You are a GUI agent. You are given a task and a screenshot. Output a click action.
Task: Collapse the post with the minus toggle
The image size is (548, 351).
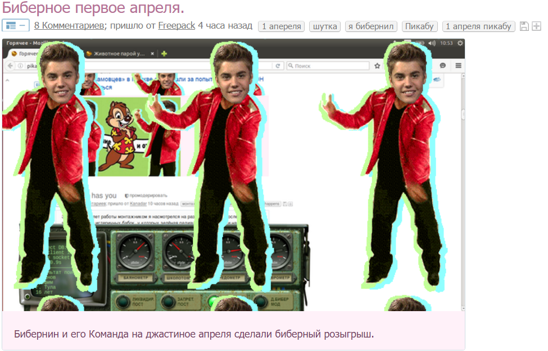click(x=15, y=26)
